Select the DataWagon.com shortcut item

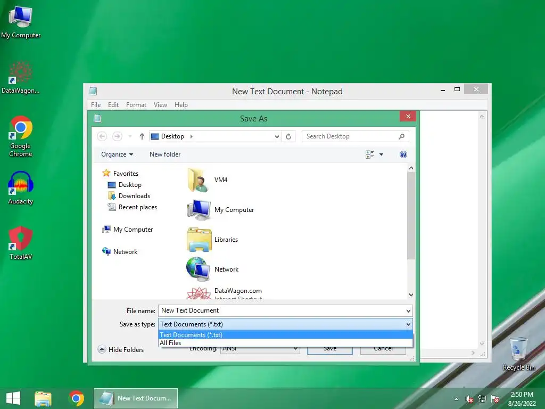[x=224, y=293]
